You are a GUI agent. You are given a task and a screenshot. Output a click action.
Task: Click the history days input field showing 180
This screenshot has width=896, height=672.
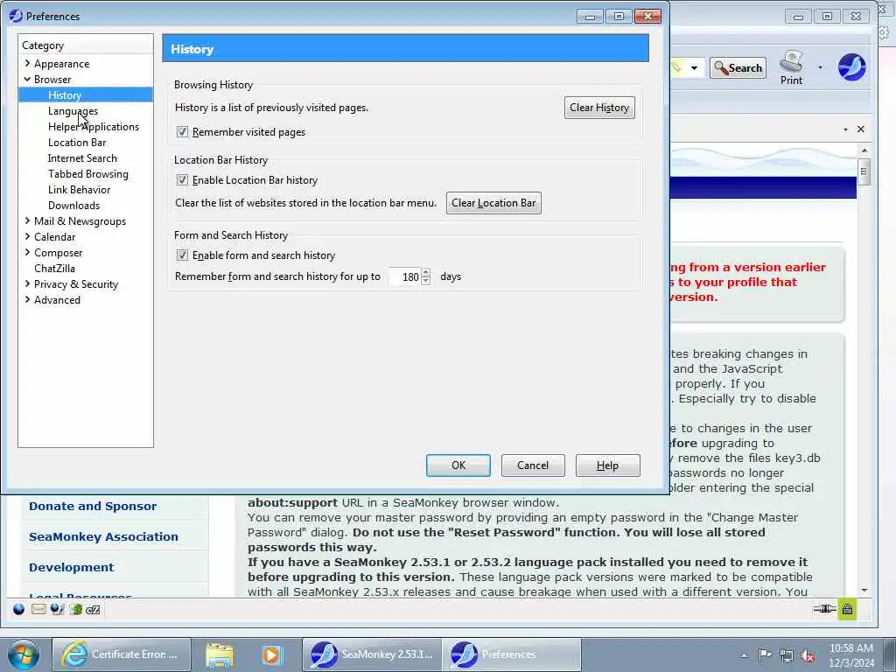tap(405, 276)
